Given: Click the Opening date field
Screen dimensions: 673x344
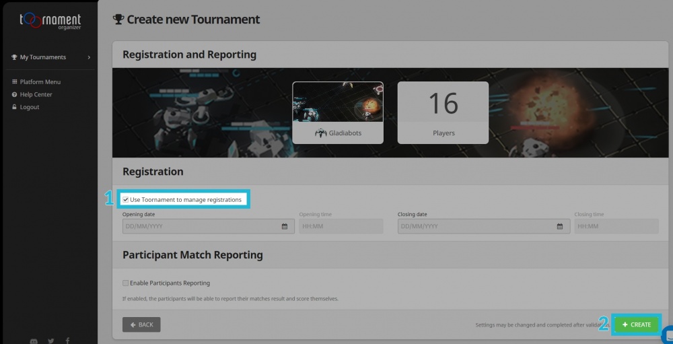Looking at the screenshot, I should point(209,226).
